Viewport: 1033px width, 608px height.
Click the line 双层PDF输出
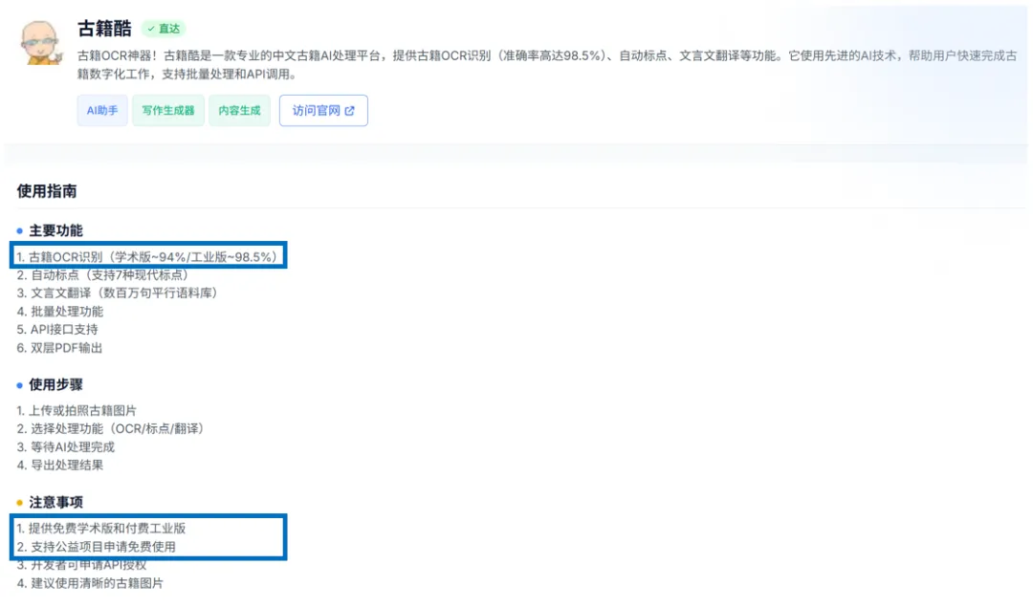(x=59, y=348)
